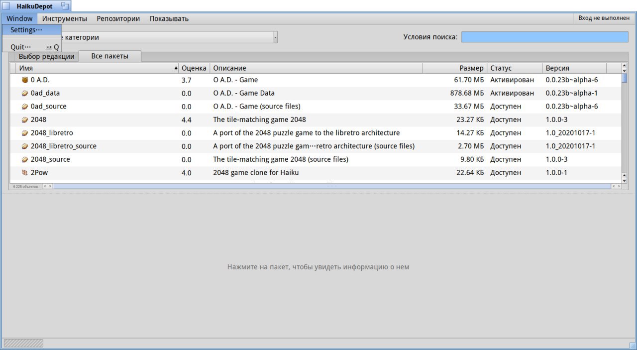The width and height of the screenshot is (637, 350).
Task: Sort by the Имя column header
Action: [97, 68]
